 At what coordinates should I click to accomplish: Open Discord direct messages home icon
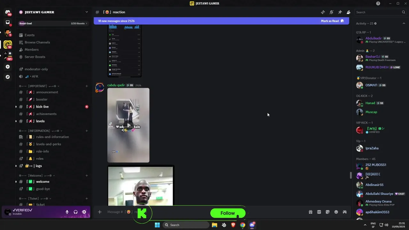[x=8, y=12]
